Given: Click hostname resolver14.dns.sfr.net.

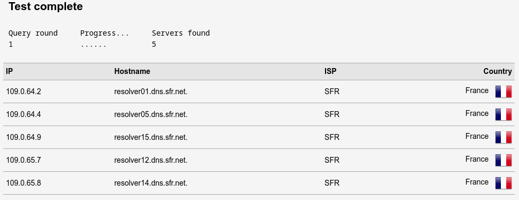Looking at the screenshot, I should click(x=151, y=183).
